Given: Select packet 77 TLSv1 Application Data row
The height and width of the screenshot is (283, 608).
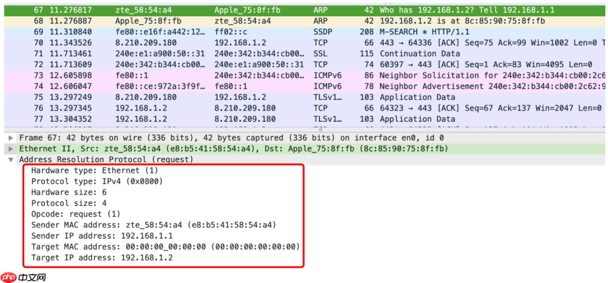Looking at the screenshot, I should point(305,119).
